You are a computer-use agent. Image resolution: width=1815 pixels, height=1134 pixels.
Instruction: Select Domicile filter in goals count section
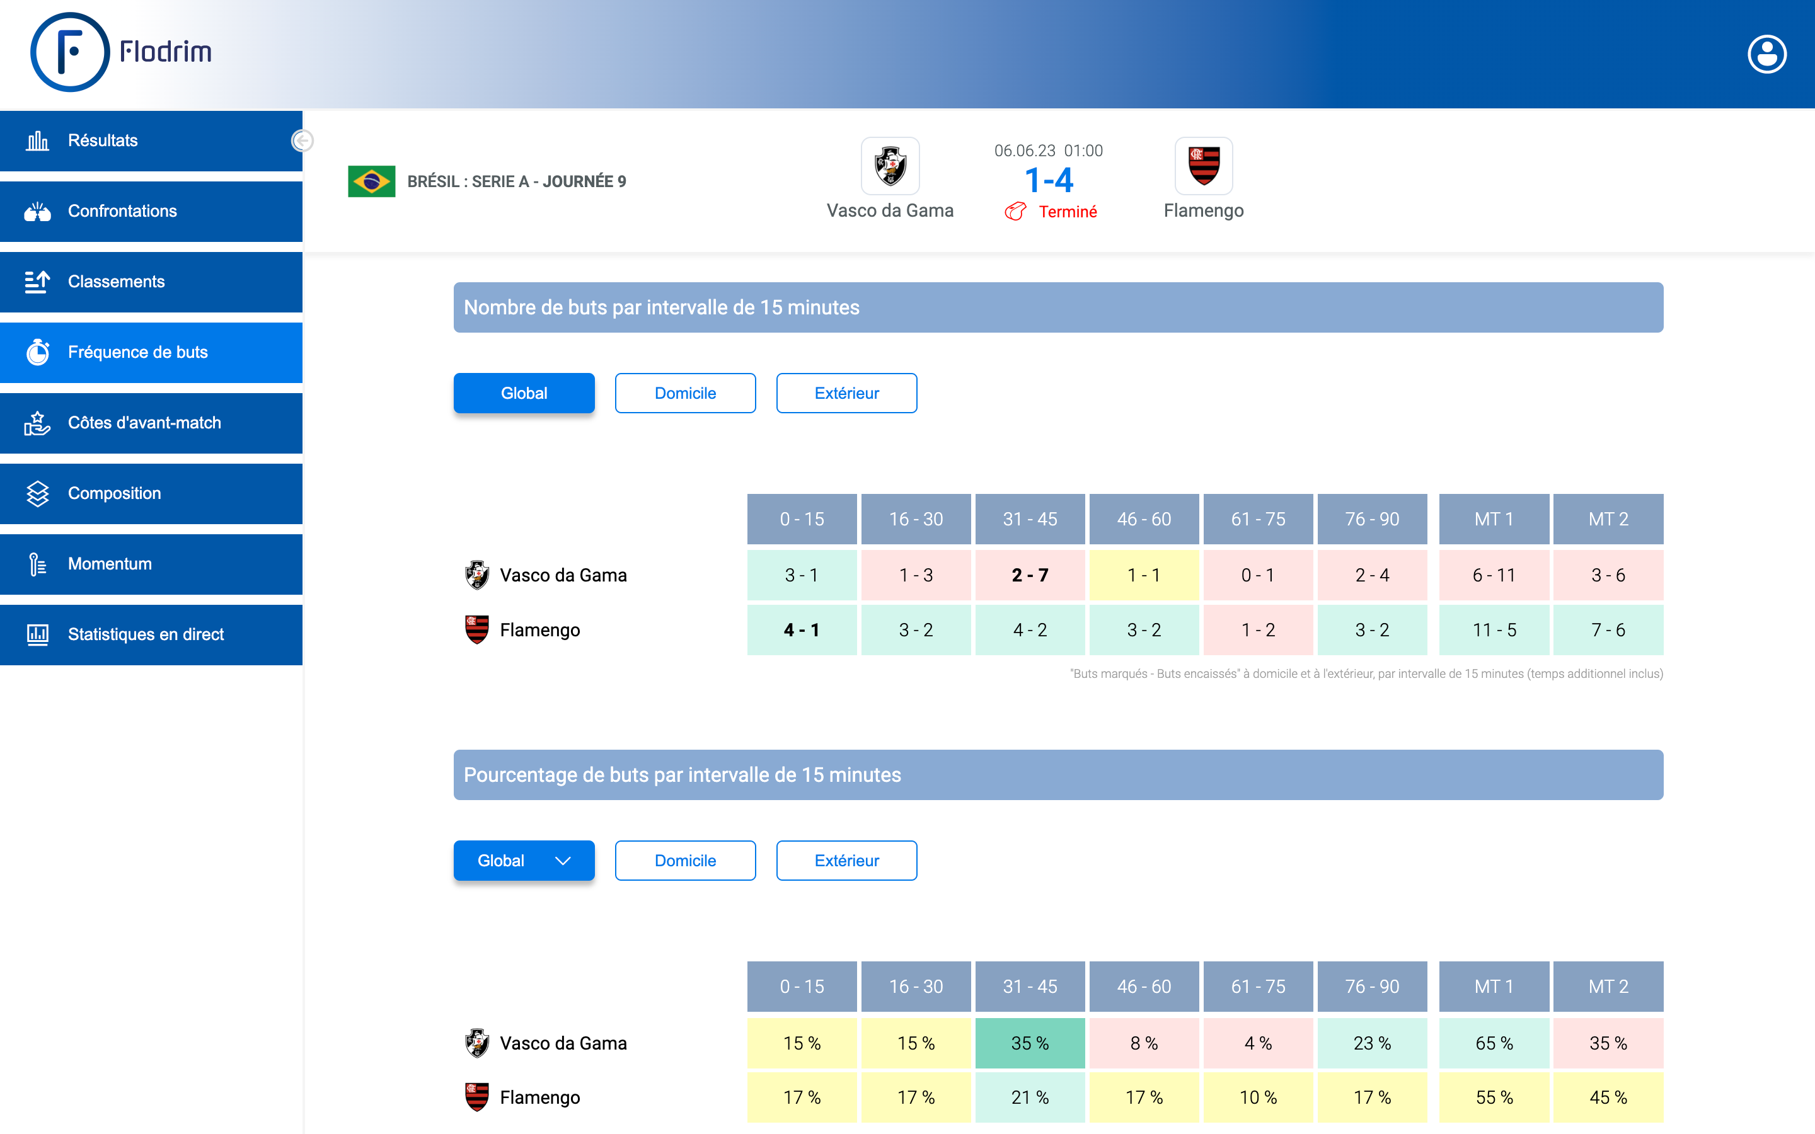pyautogui.click(x=685, y=393)
